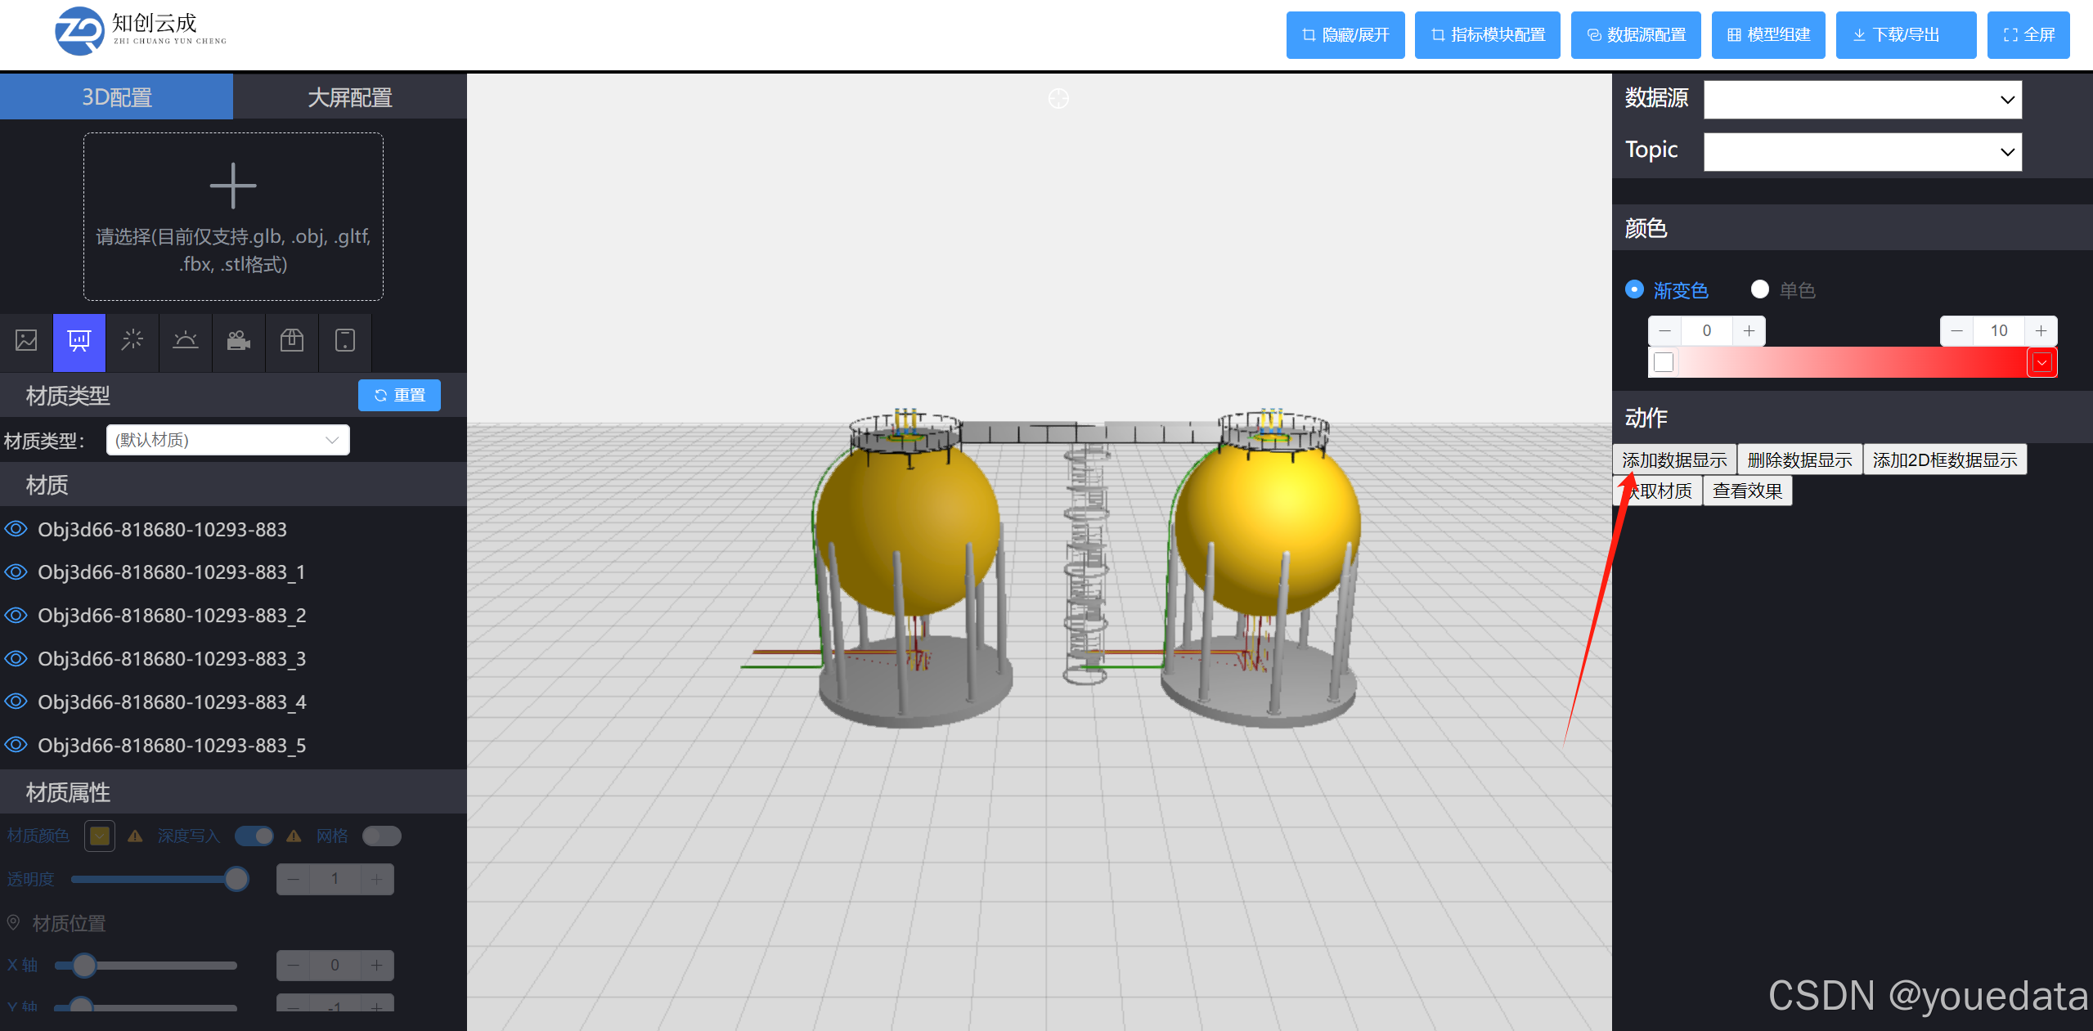Open the 材质类型 default material dropdown
This screenshot has height=1031, width=2093.
point(228,440)
